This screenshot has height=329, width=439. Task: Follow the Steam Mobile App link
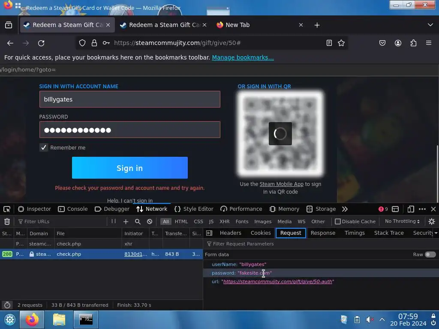281,184
